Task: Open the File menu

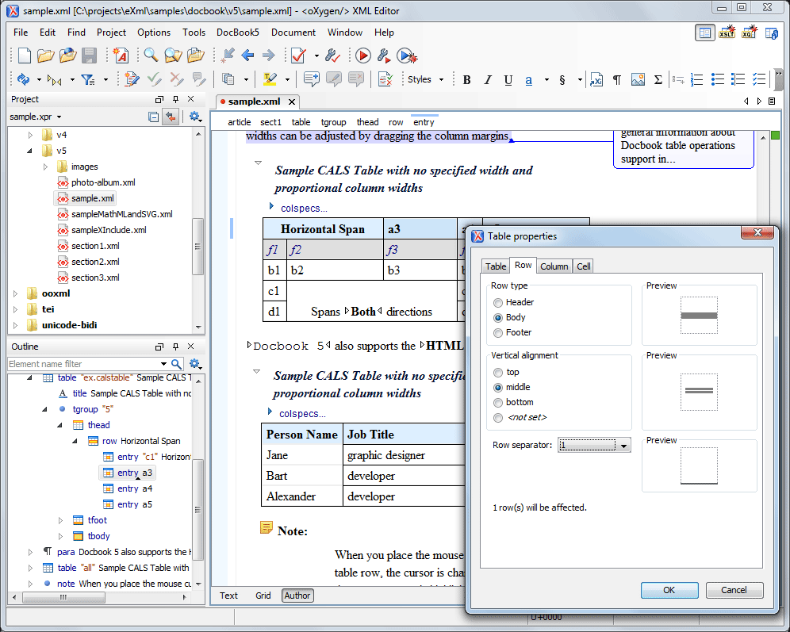Action: (21, 33)
